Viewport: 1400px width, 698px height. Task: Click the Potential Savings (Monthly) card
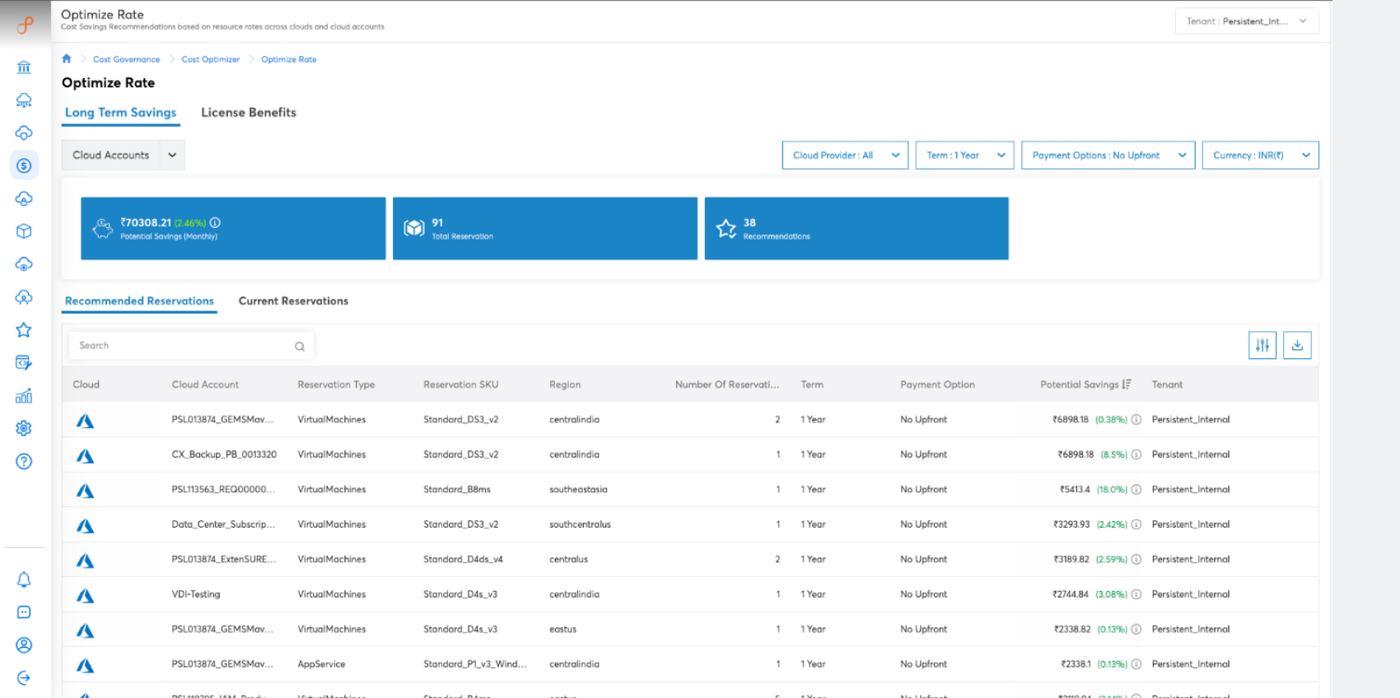tap(233, 229)
